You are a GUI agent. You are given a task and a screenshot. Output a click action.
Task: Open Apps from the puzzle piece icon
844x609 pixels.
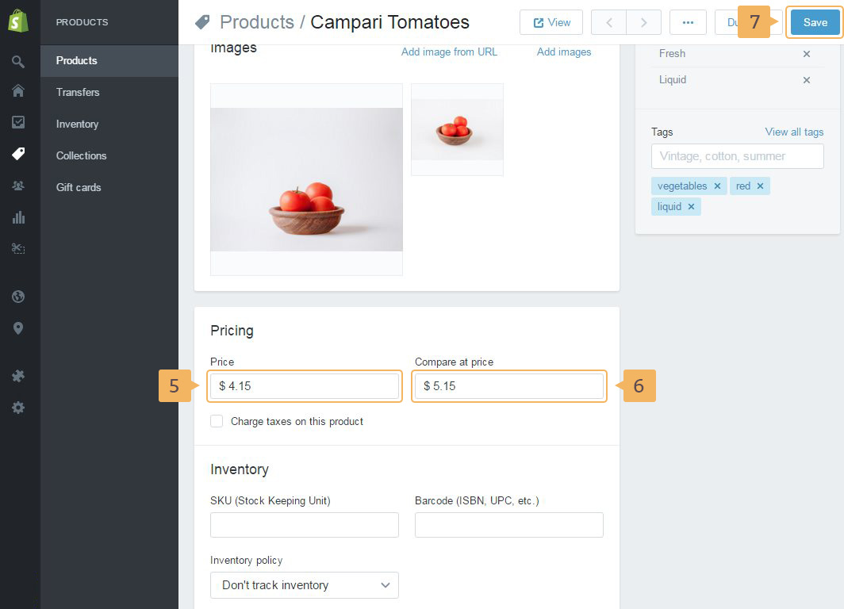point(18,376)
